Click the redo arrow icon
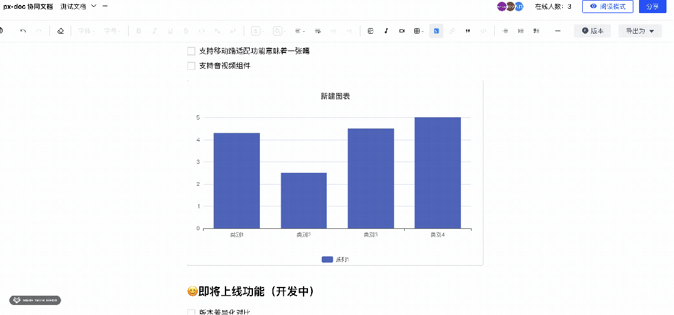The width and height of the screenshot is (674, 315). coord(39,31)
